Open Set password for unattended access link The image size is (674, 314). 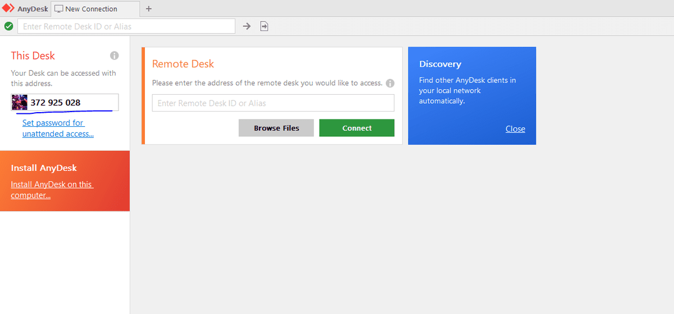pos(58,128)
